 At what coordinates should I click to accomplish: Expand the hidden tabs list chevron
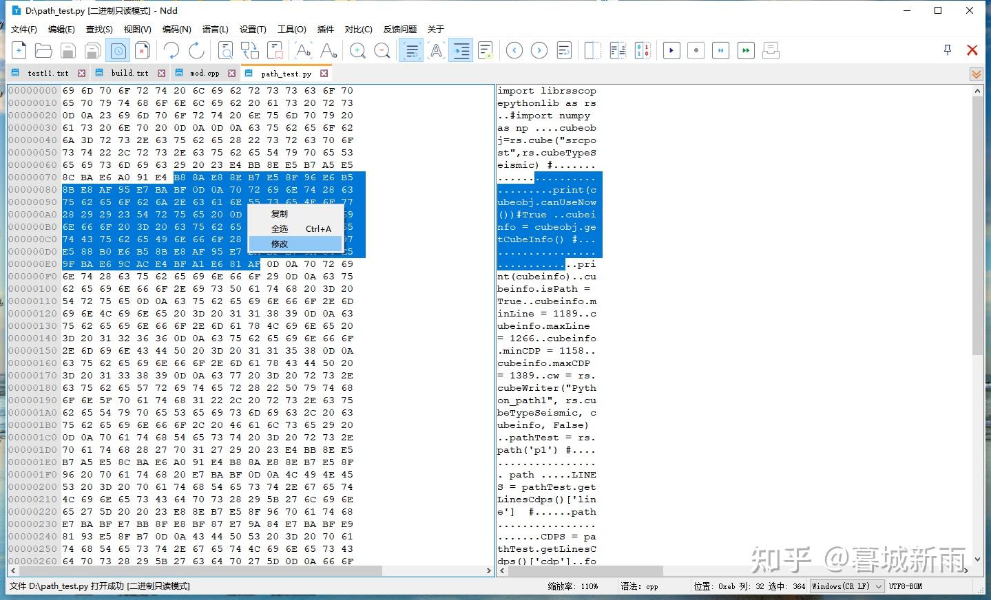pos(976,74)
